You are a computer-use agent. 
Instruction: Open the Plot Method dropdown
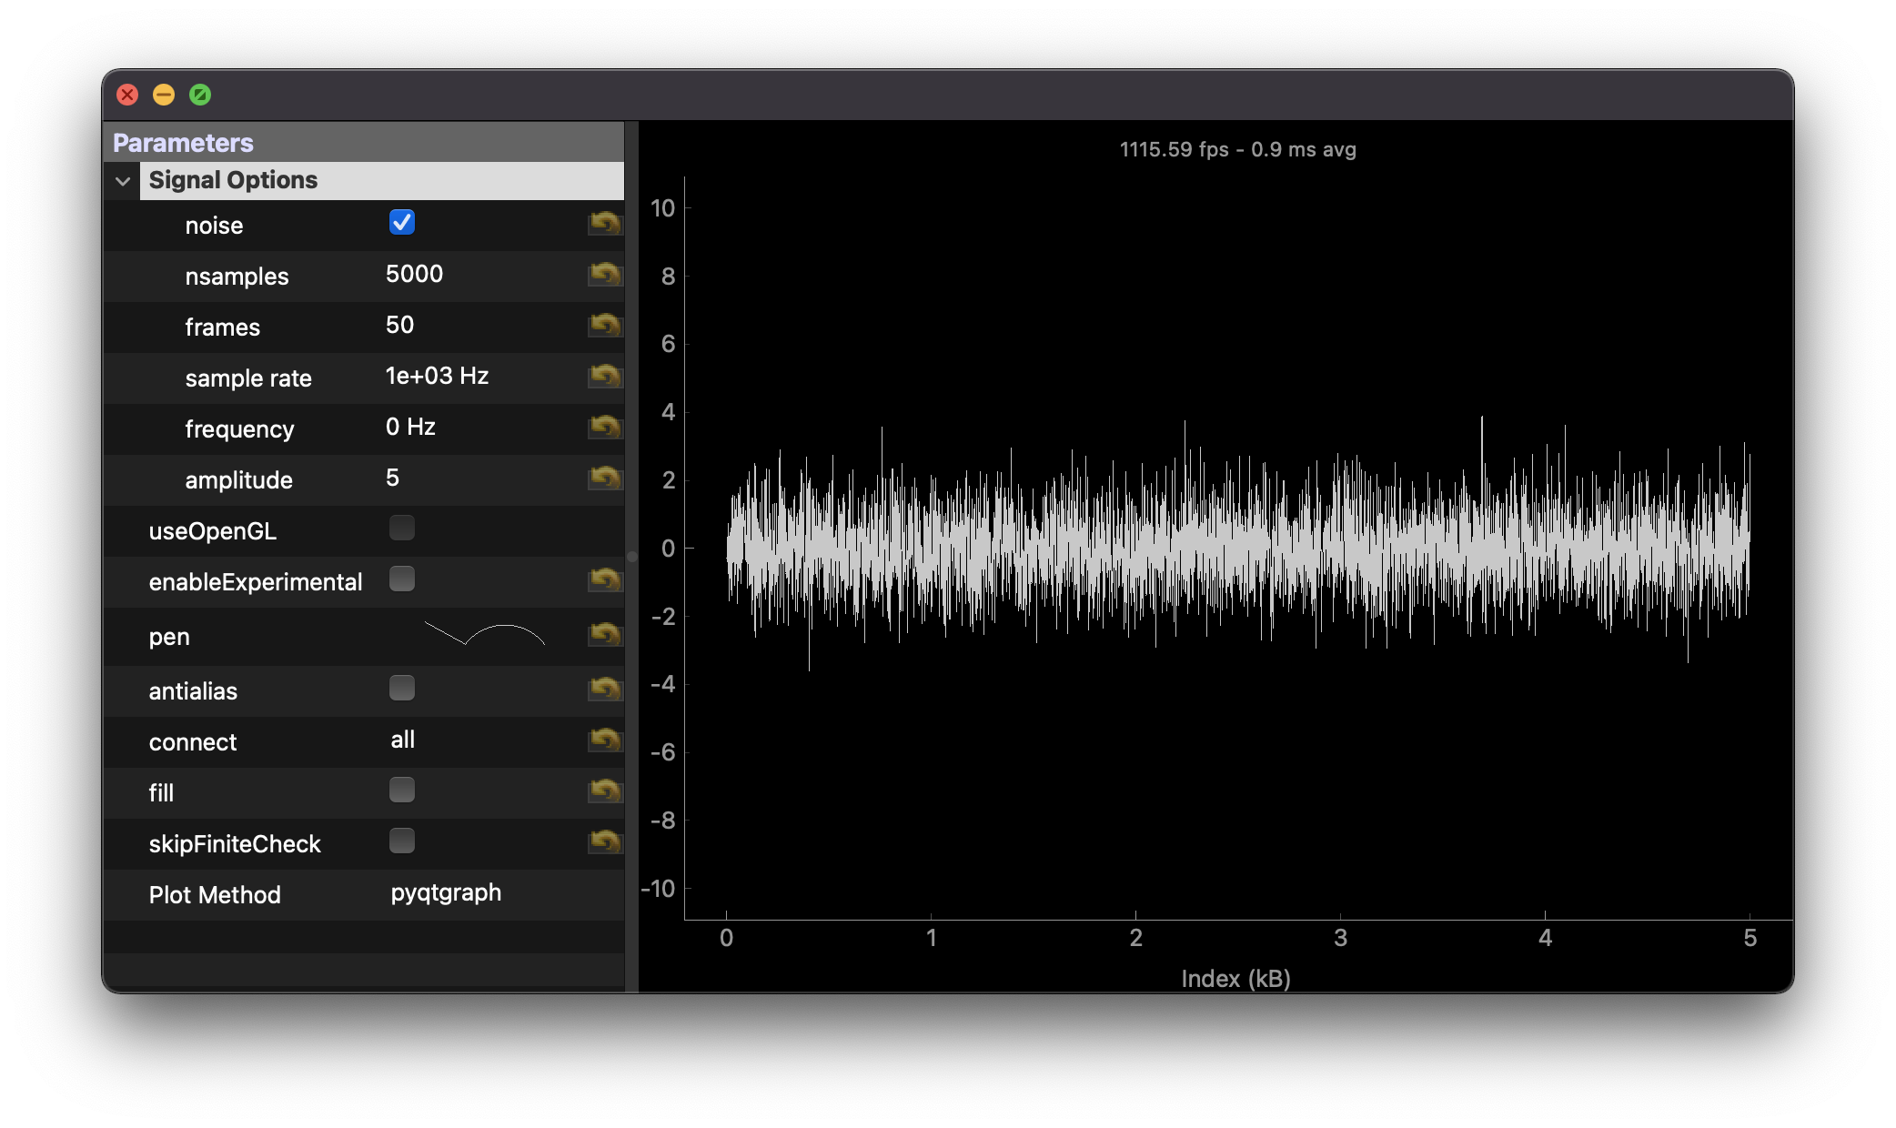445,893
